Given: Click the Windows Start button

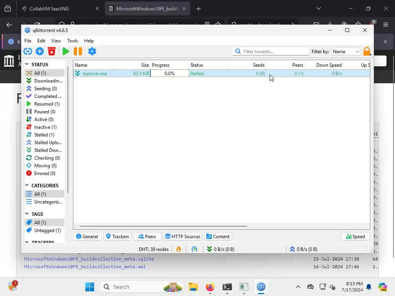Looking at the screenshot, I should tap(89, 287).
